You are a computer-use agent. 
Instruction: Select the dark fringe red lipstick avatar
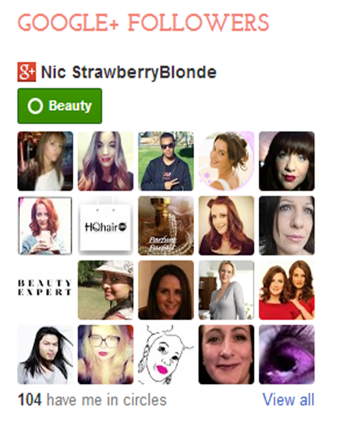pyautogui.click(x=287, y=161)
